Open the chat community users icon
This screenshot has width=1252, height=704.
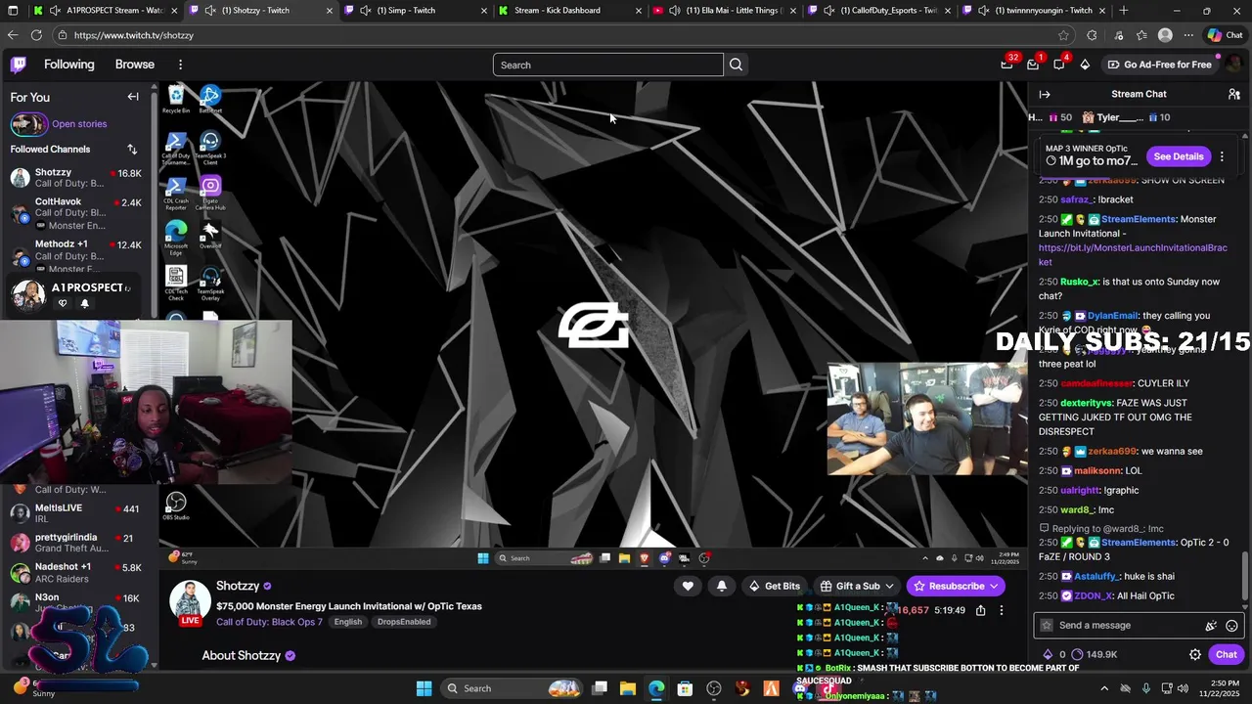tap(1234, 94)
